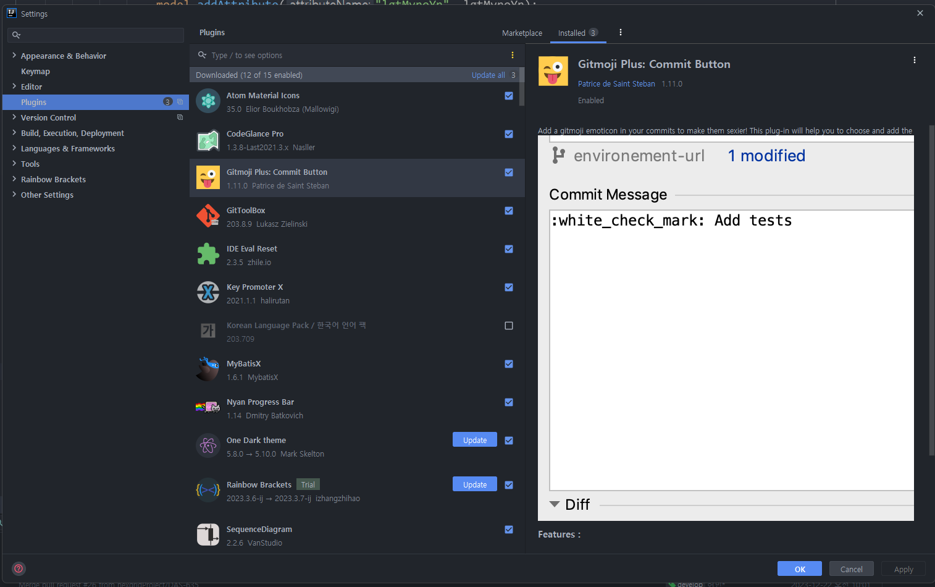Expand Build, Execution, Deployment node

pyautogui.click(x=14, y=133)
